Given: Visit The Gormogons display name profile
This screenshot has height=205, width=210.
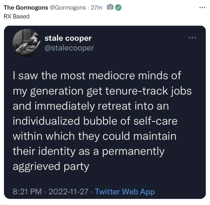Looking at the screenshot, I should pyautogui.click(x=26, y=8).
